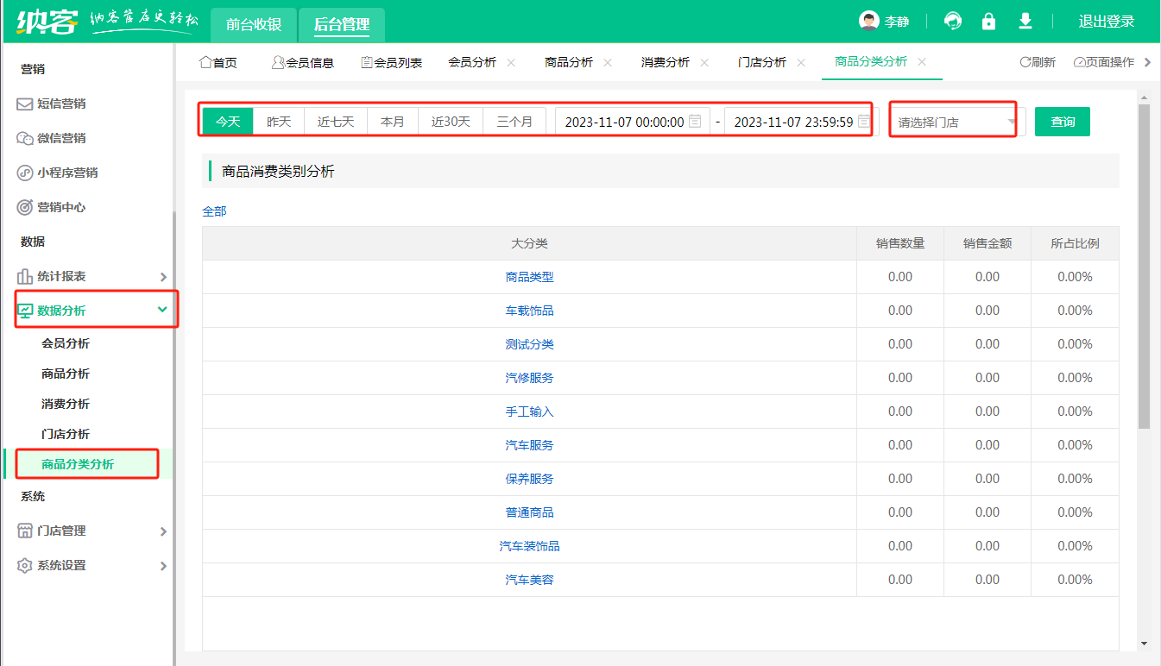Open the 请选择门店 store dropdown
Image resolution: width=1161 pixels, height=666 pixels.
[956, 123]
